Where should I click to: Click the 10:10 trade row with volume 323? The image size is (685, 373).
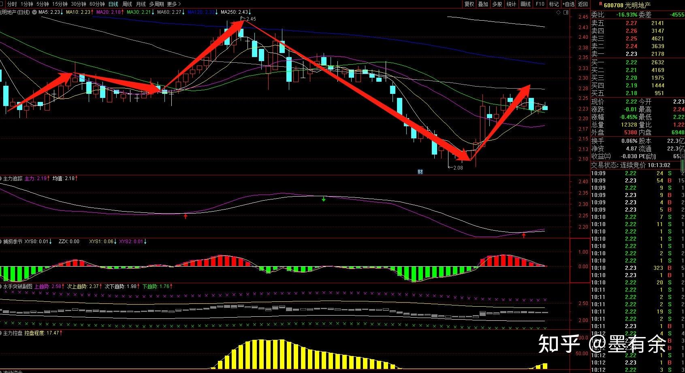[637, 268]
